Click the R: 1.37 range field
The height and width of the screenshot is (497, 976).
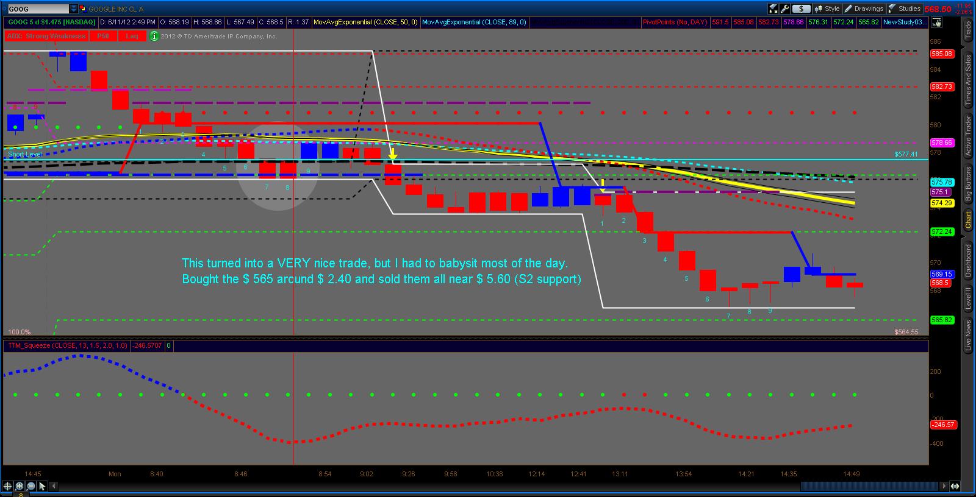click(298, 23)
